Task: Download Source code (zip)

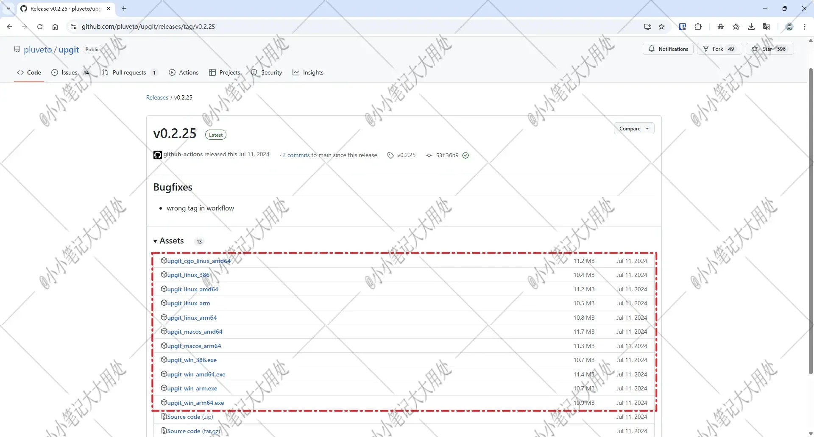Action: pyautogui.click(x=190, y=417)
